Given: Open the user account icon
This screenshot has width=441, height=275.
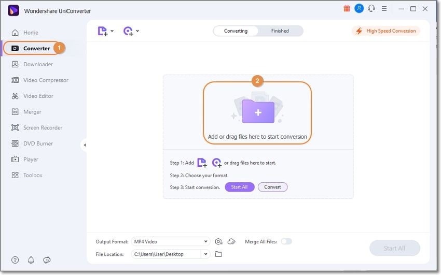Looking at the screenshot, I should [x=359, y=8].
